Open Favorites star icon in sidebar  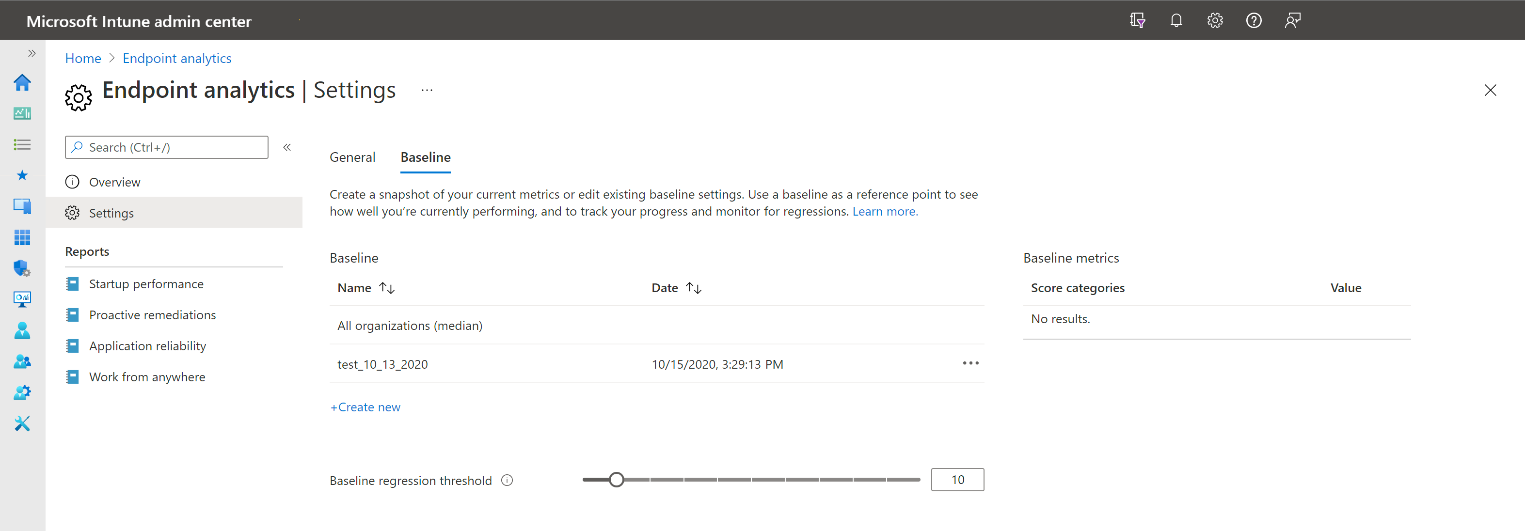pyautogui.click(x=22, y=175)
